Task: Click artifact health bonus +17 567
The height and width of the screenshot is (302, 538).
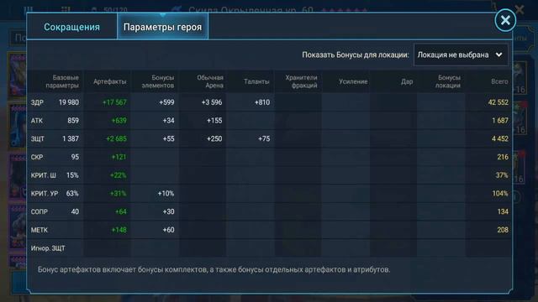Action: pyautogui.click(x=114, y=102)
